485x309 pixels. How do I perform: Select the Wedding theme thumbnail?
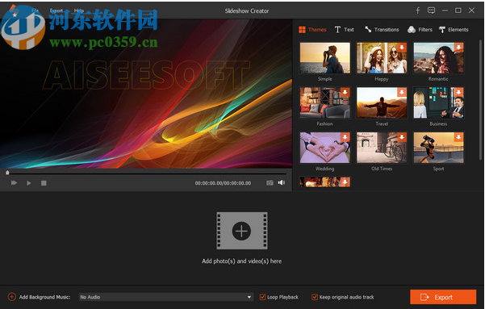324,148
